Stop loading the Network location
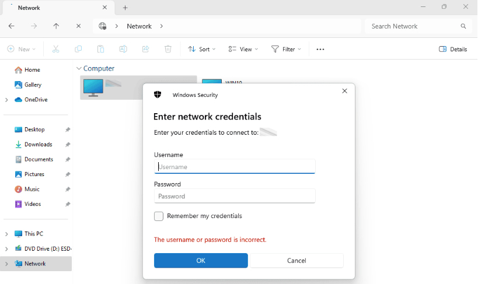 [79, 26]
